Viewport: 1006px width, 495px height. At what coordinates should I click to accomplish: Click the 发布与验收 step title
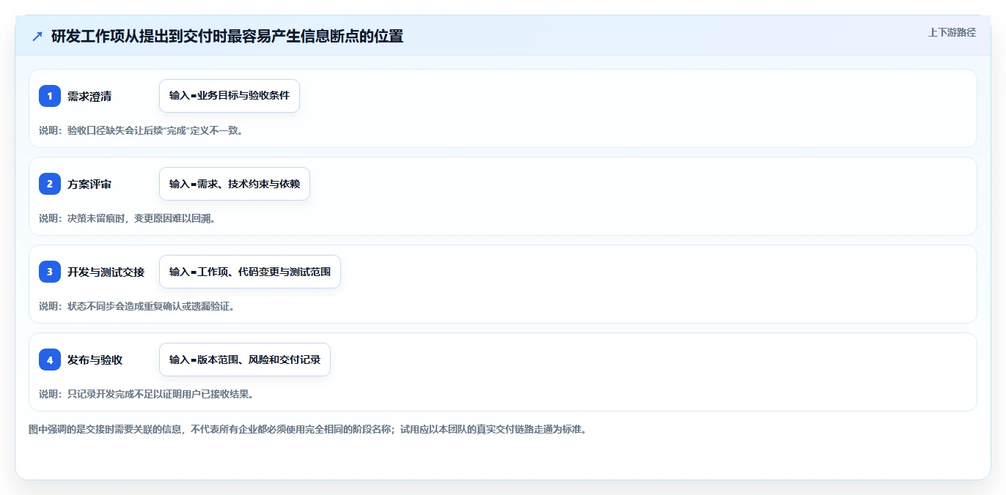95,360
